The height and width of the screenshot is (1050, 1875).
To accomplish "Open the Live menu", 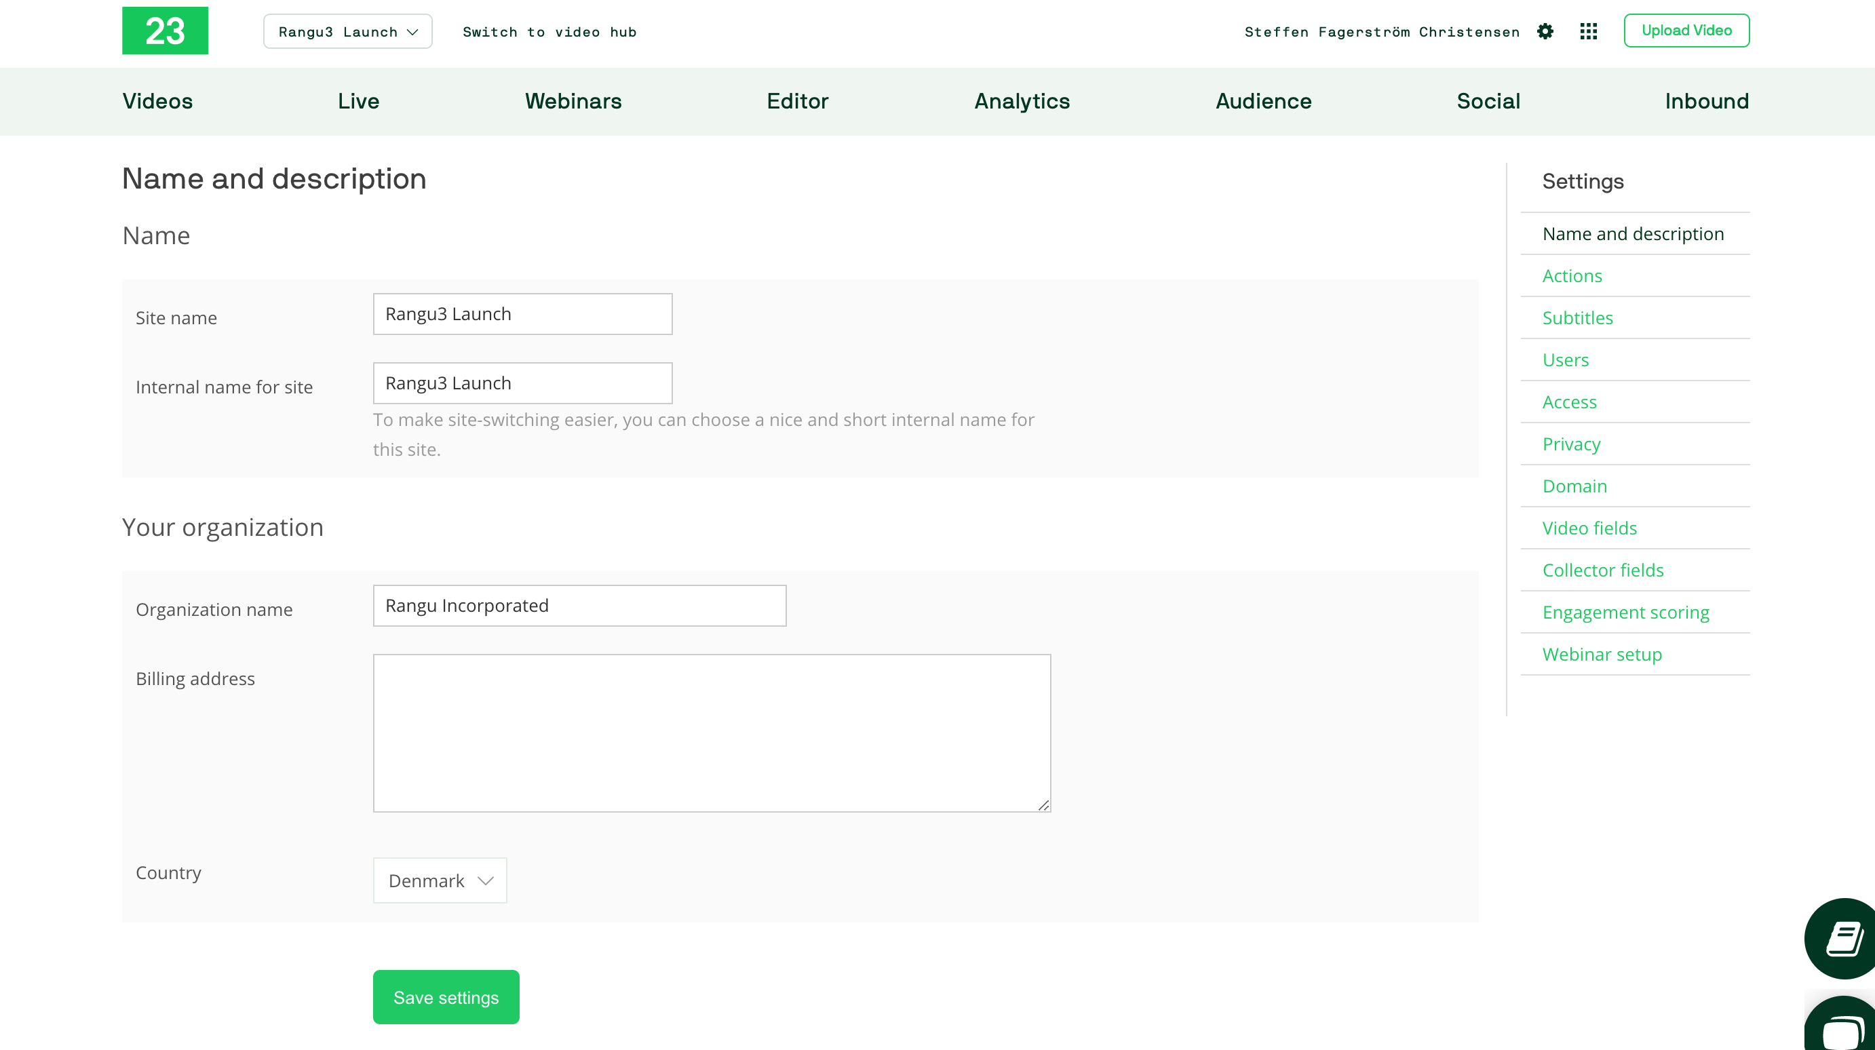I will [359, 101].
